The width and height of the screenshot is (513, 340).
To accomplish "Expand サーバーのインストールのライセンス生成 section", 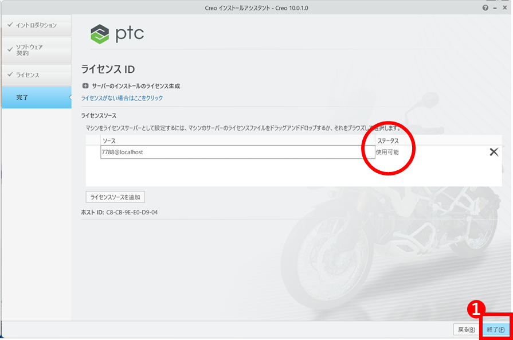I will click(85, 86).
